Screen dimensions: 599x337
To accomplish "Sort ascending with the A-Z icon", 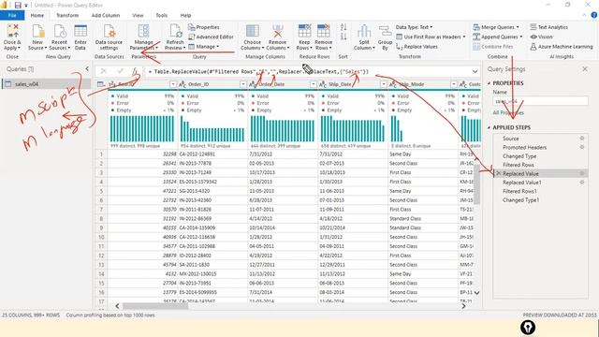I will pyautogui.click(x=343, y=27).
